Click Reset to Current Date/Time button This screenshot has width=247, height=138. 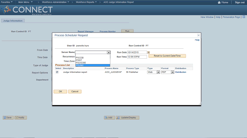[x=167, y=56]
